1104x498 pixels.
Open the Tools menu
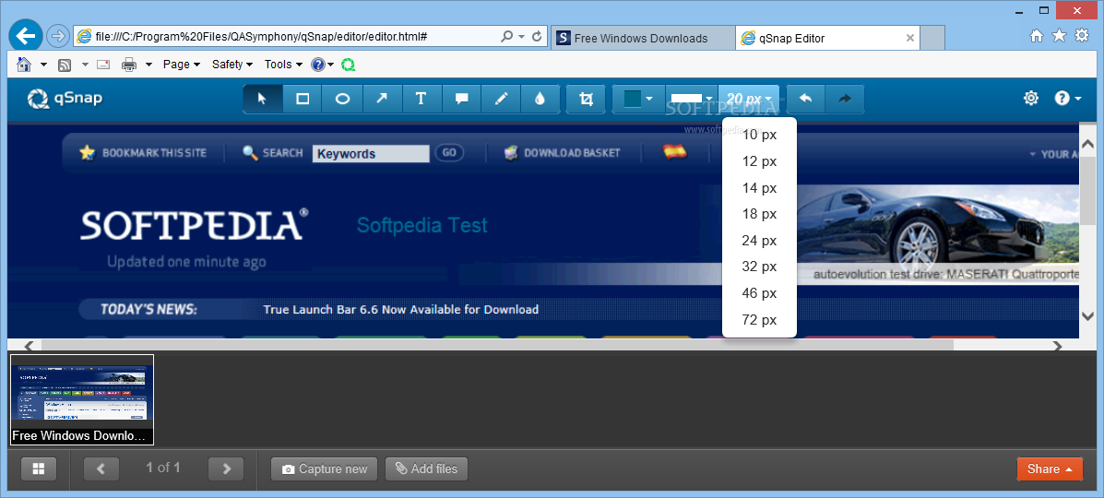pyautogui.click(x=284, y=65)
